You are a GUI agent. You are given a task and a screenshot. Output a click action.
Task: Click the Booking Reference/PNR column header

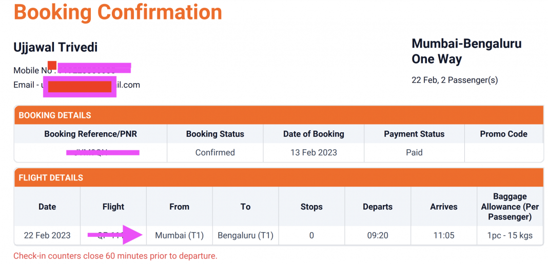[91, 134]
